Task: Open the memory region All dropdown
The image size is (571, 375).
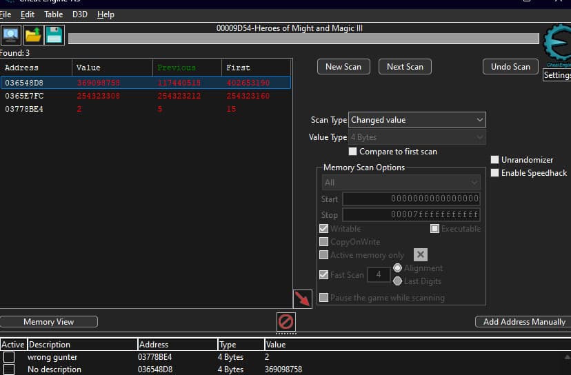Action: (x=401, y=183)
